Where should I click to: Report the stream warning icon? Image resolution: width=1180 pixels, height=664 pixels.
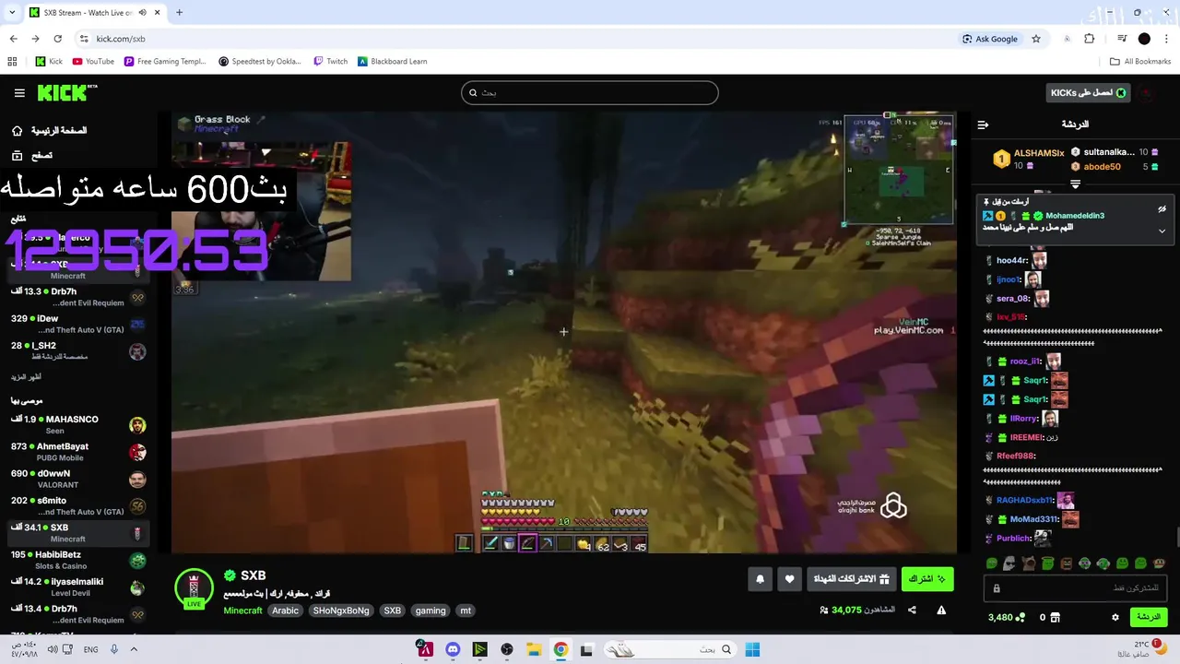(941, 611)
